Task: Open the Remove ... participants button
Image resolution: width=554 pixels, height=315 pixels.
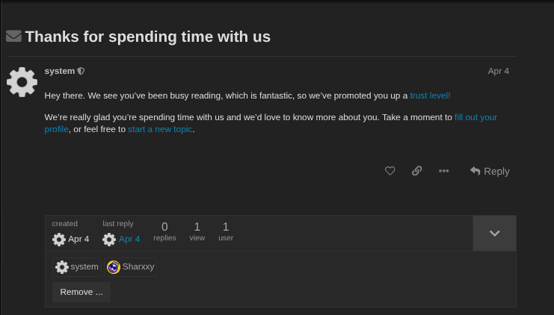Action: click(81, 292)
